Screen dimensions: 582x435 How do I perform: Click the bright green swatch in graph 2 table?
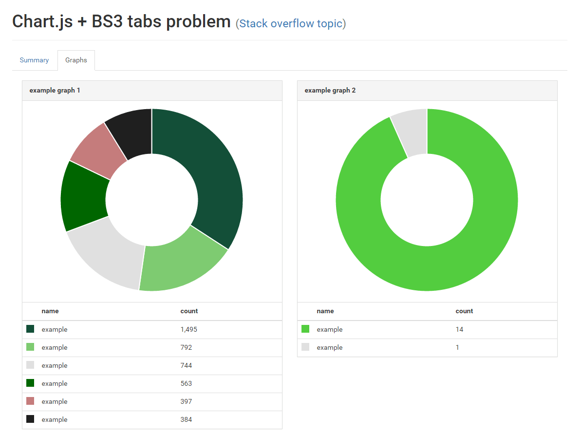click(x=305, y=329)
